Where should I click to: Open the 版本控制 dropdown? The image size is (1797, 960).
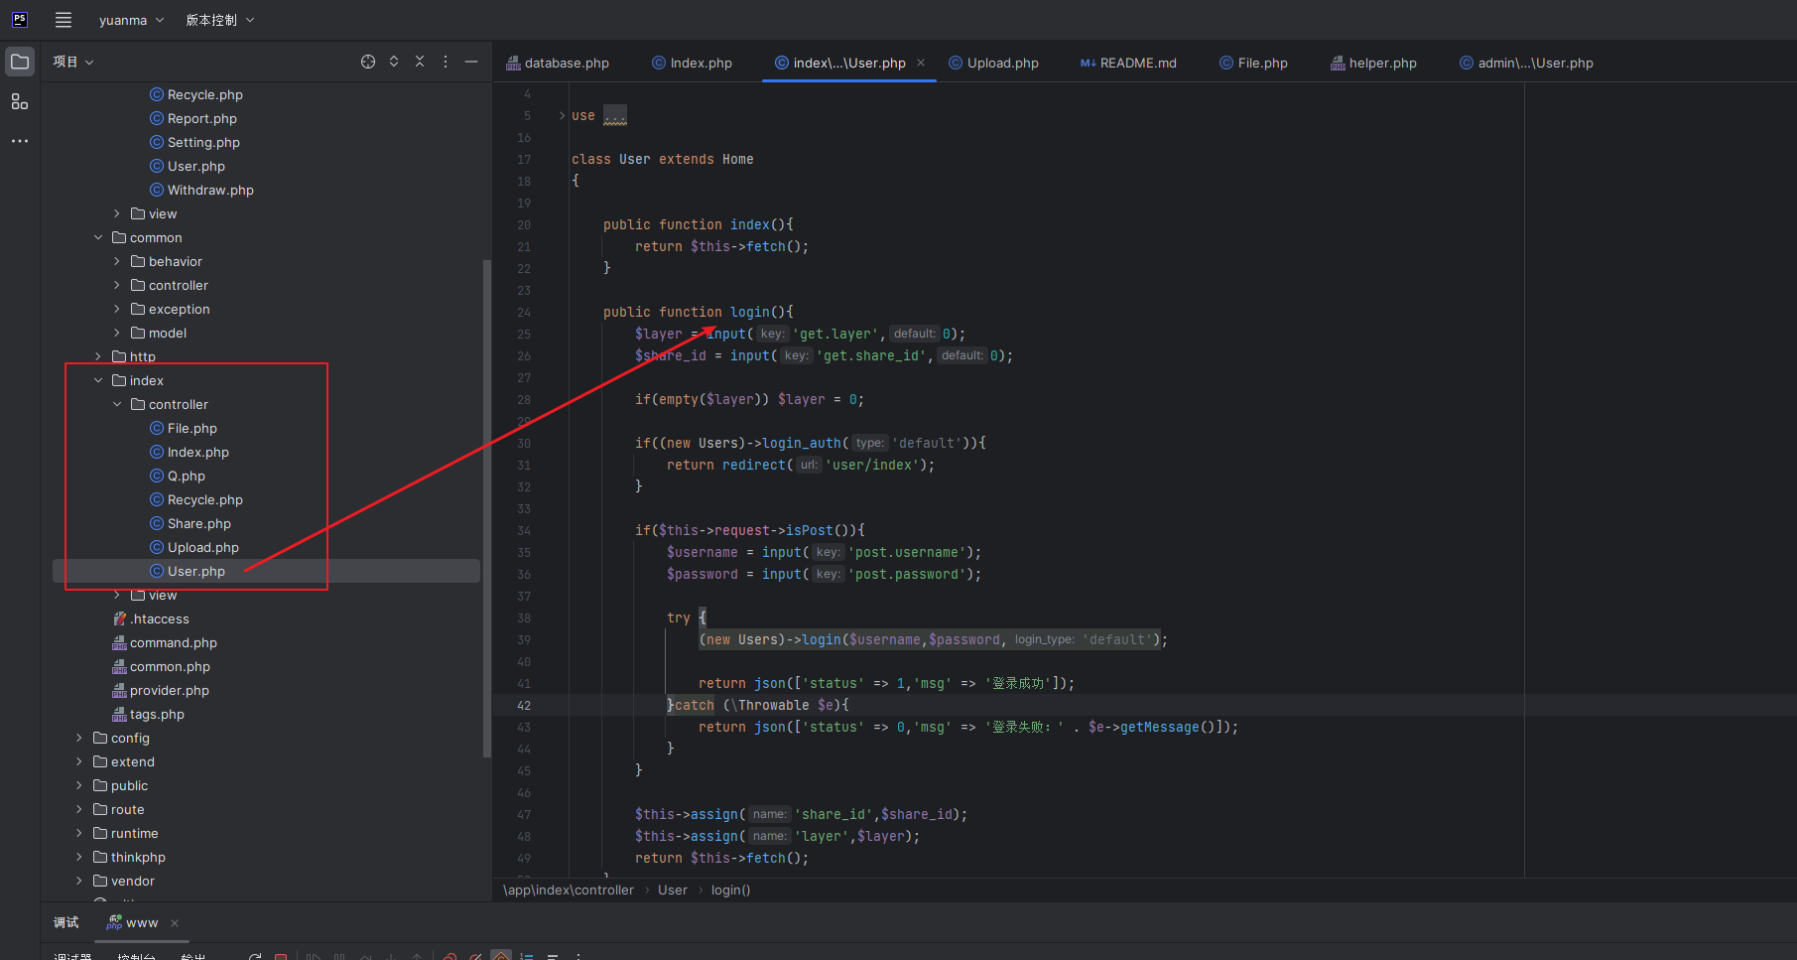[220, 20]
